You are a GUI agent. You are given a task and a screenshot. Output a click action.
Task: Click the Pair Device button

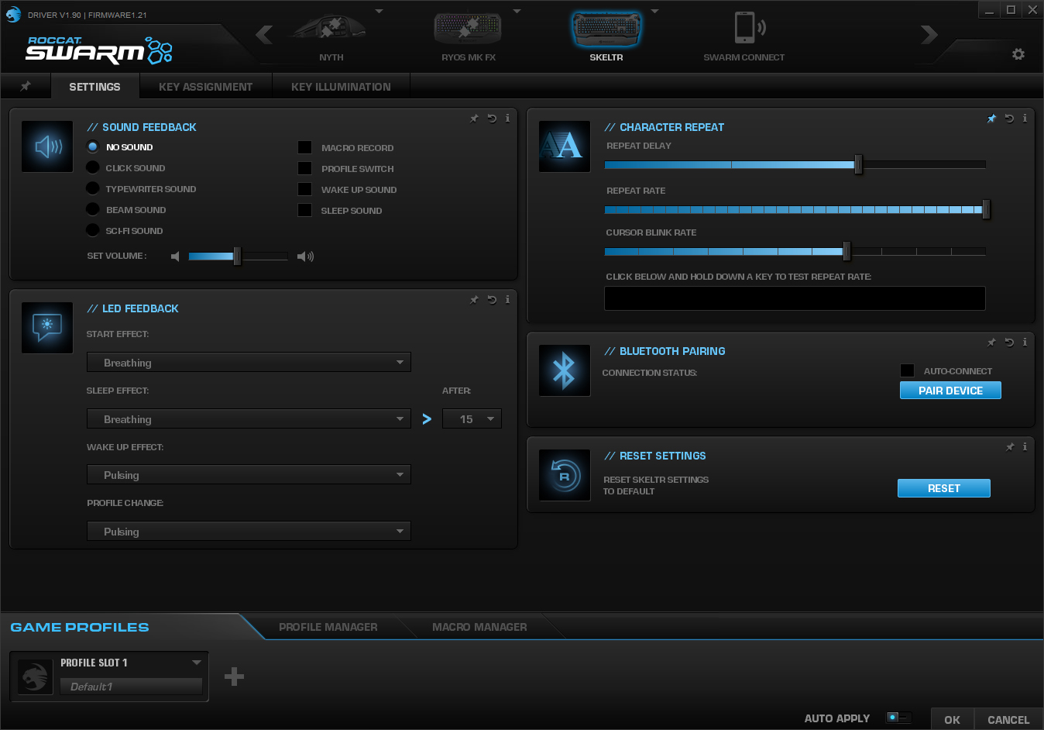(x=950, y=391)
